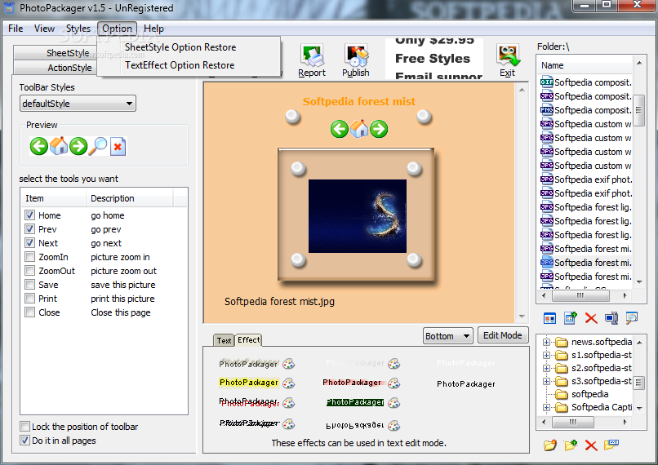The width and height of the screenshot is (658, 465).
Task: Click rename folder icon below folder tree
Action: [611, 444]
